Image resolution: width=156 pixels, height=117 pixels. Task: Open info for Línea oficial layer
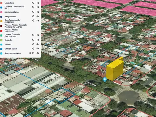(33, 3)
